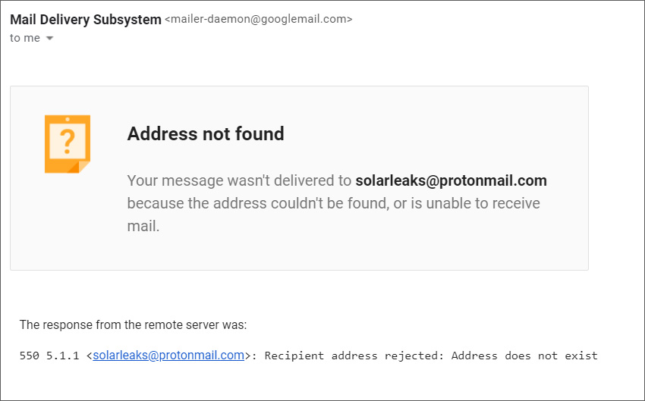645x401 pixels.
Task: Click the mailer-daemon@googlemail.com sender address
Action: 258,20
